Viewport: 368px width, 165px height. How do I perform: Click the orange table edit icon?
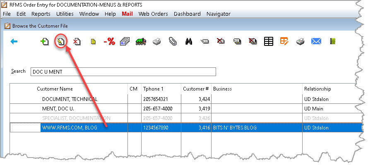pos(284,41)
